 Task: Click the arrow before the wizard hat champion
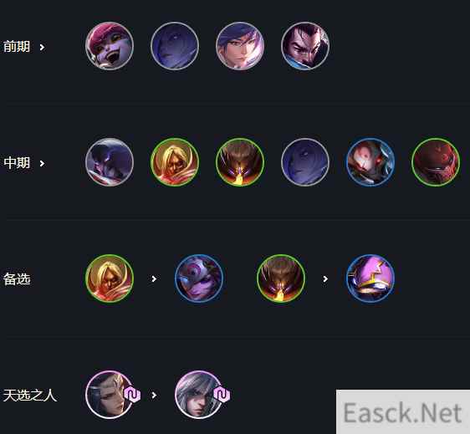click(325, 278)
